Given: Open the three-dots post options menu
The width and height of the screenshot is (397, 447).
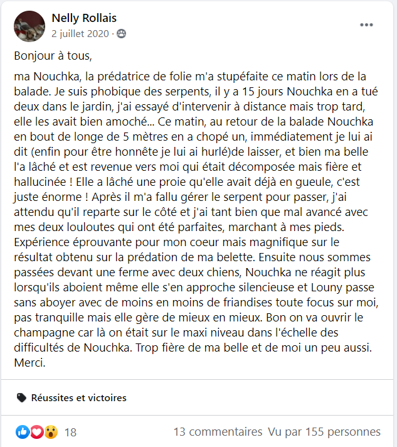Looking at the screenshot, I should click(x=366, y=25).
